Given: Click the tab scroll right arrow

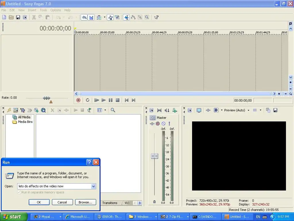Looking at the screenshot, I should [140, 203].
